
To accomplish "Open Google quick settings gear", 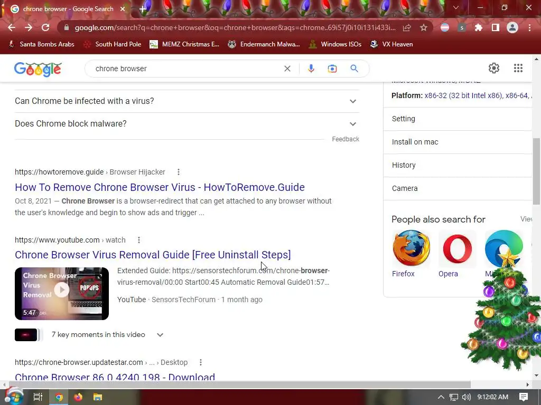I will (x=494, y=68).
